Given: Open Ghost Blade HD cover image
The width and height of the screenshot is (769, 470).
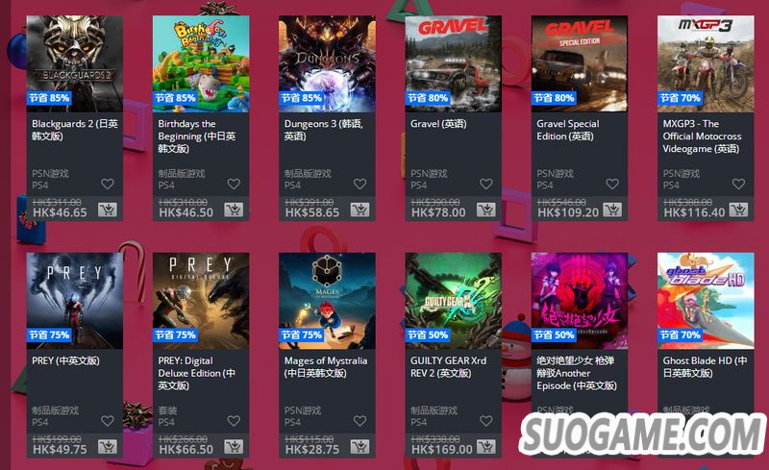Looking at the screenshot, I should click(x=706, y=301).
